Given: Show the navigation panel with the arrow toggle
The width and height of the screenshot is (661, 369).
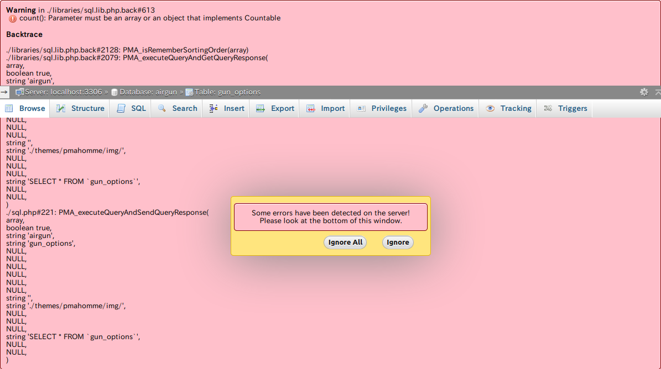Looking at the screenshot, I should click(3, 92).
